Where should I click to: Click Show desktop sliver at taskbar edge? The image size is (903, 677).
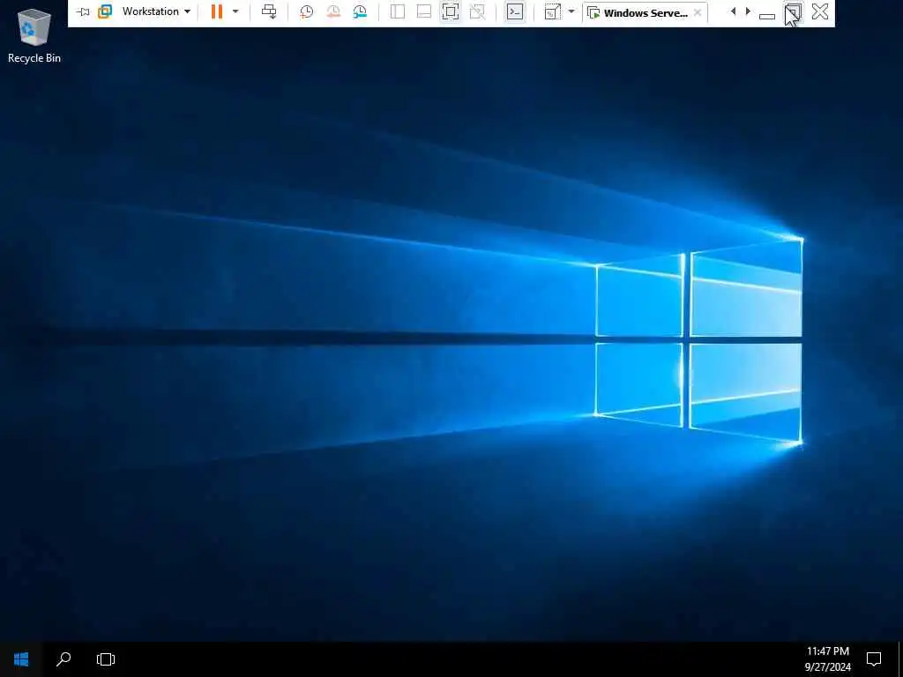[900, 659]
